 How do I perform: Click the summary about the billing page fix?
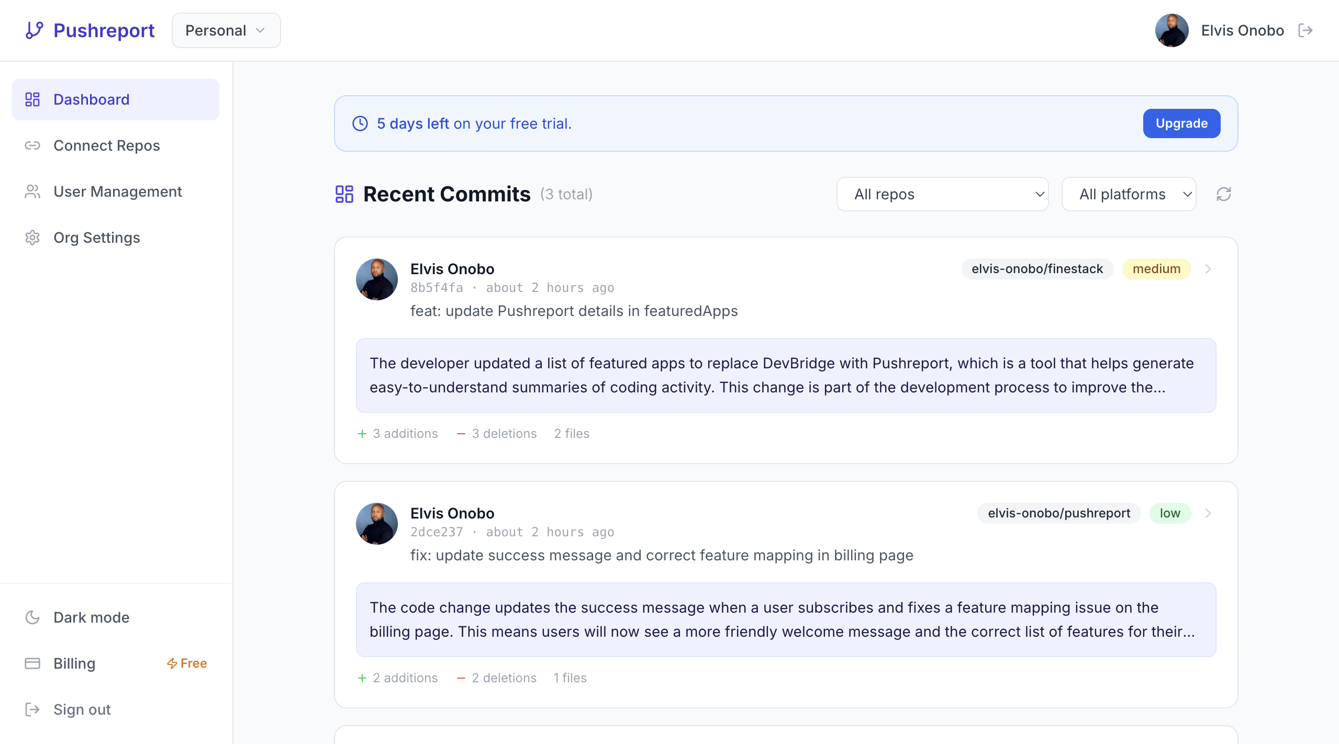[786, 619]
